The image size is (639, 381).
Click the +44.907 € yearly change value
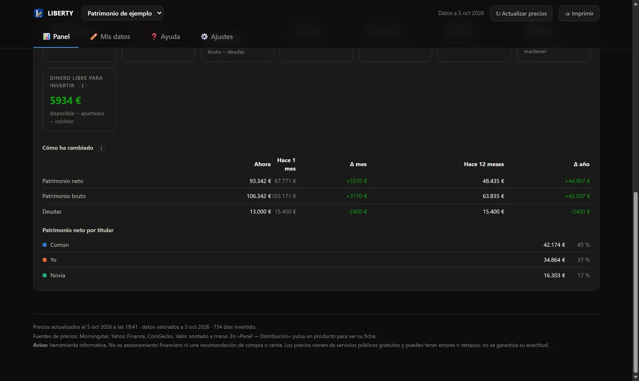pos(577,181)
